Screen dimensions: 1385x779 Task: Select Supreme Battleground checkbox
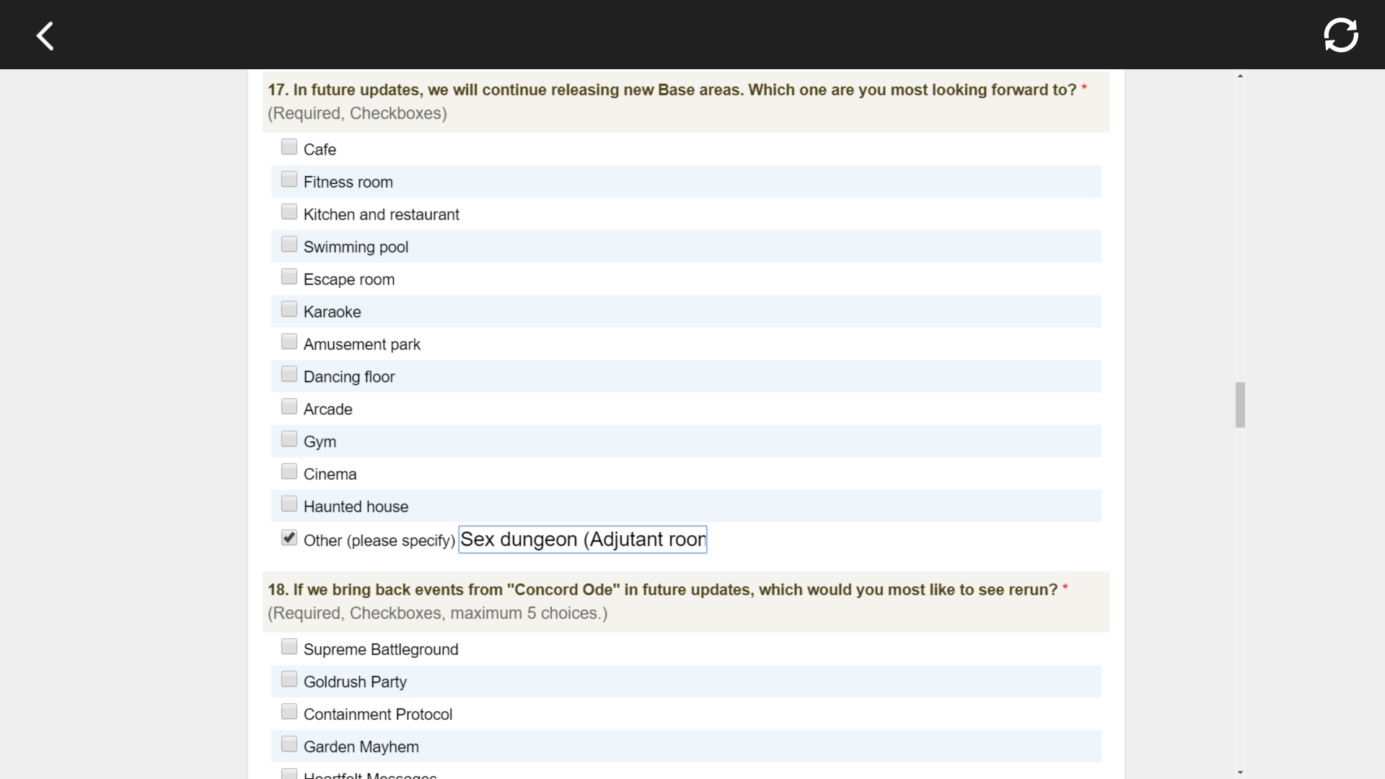click(289, 647)
